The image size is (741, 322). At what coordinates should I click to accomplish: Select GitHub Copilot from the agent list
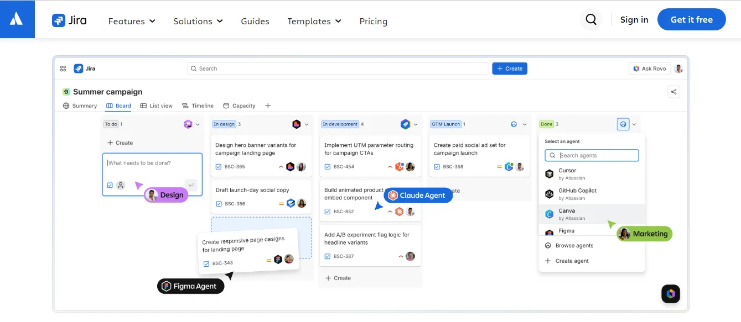pos(592,194)
